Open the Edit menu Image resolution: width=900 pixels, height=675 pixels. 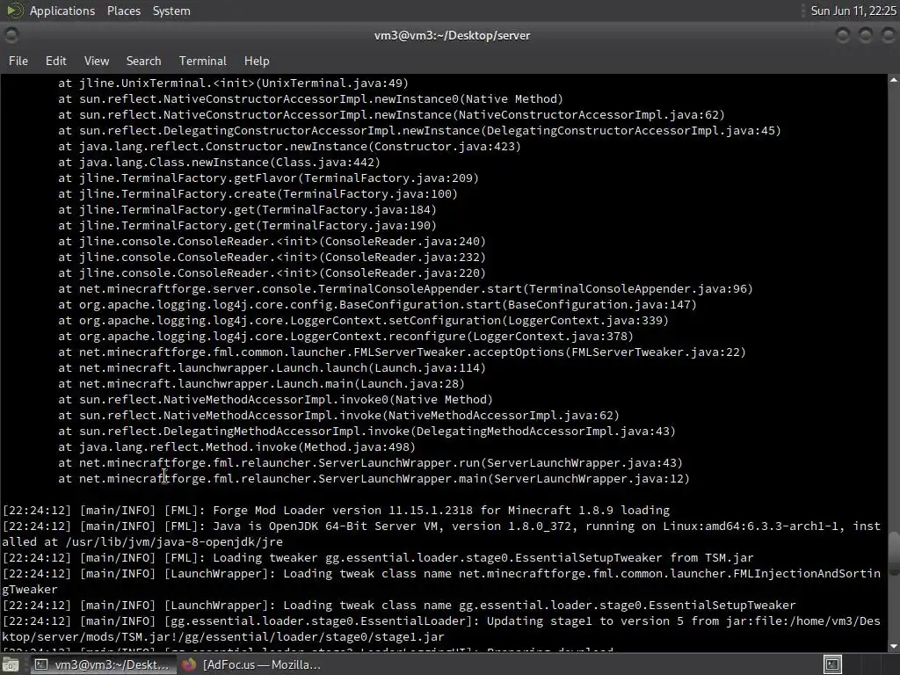(x=55, y=61)
